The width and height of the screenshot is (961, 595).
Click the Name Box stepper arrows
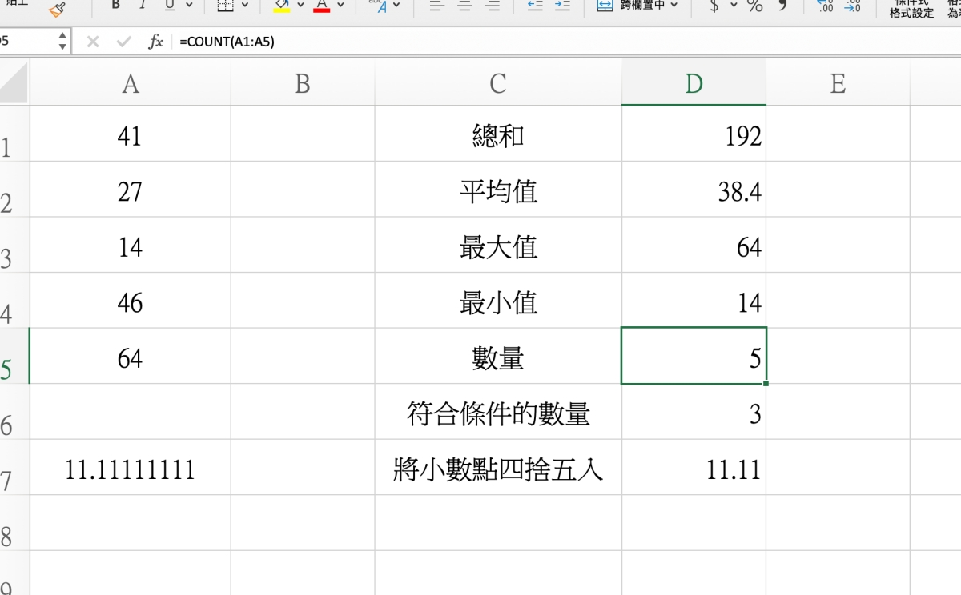pyautogui.click(x=63, y=42)
